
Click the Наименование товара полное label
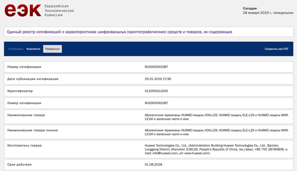pos(33,130)
